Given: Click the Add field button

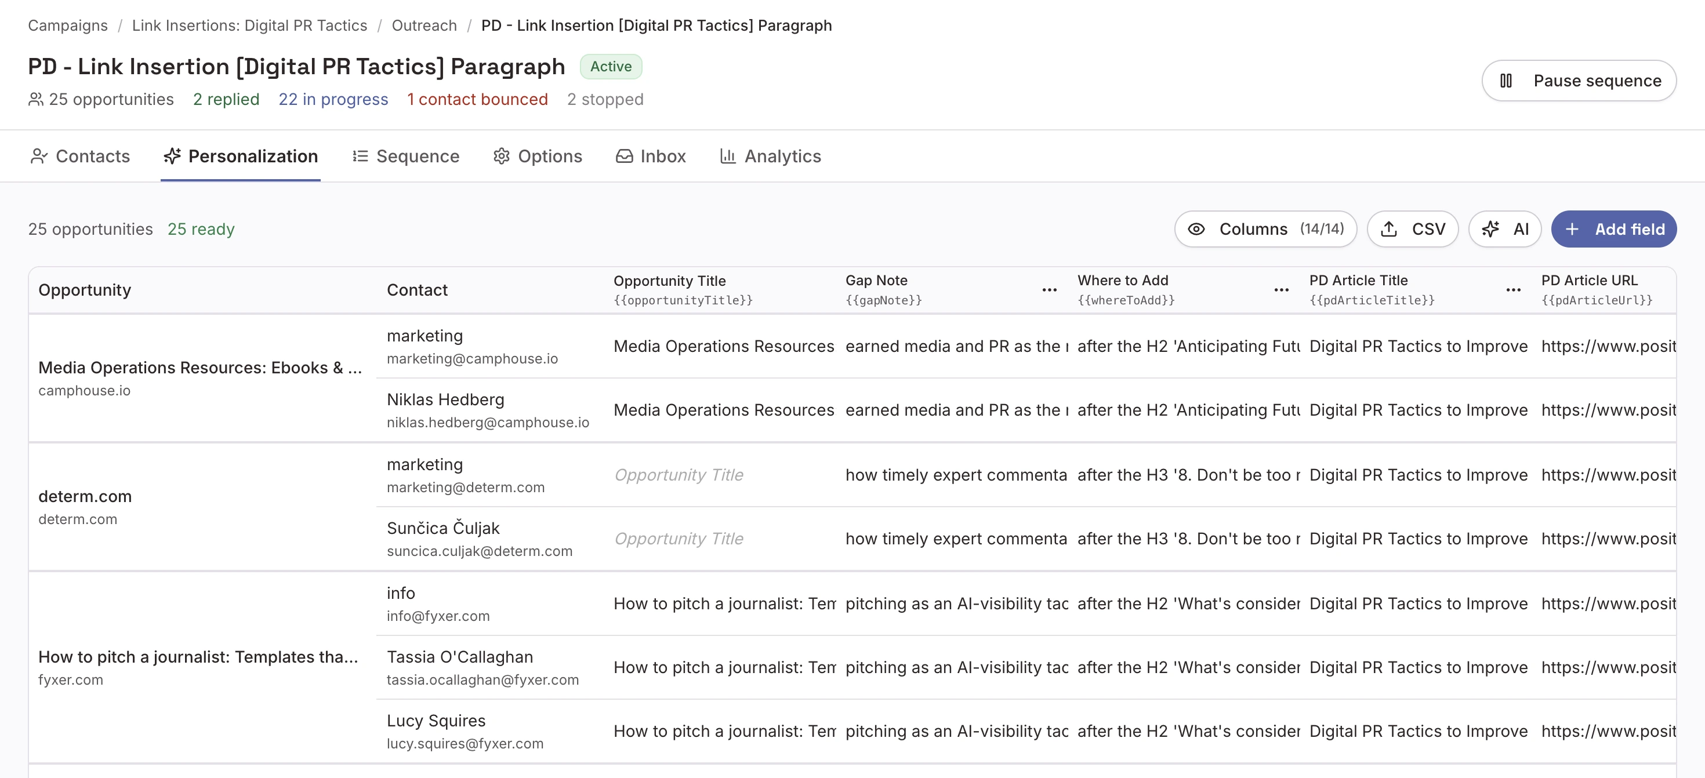Looking at the screenshot, I should tap(1613, 229).
